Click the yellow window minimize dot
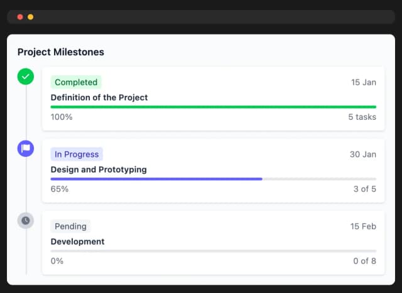 coord(30,17)
